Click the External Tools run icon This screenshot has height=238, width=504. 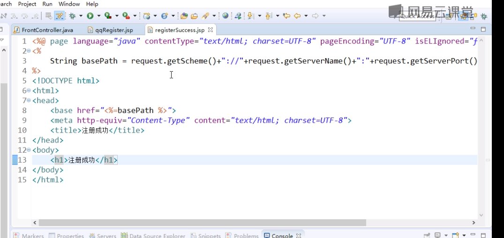[x=126, y=16]
